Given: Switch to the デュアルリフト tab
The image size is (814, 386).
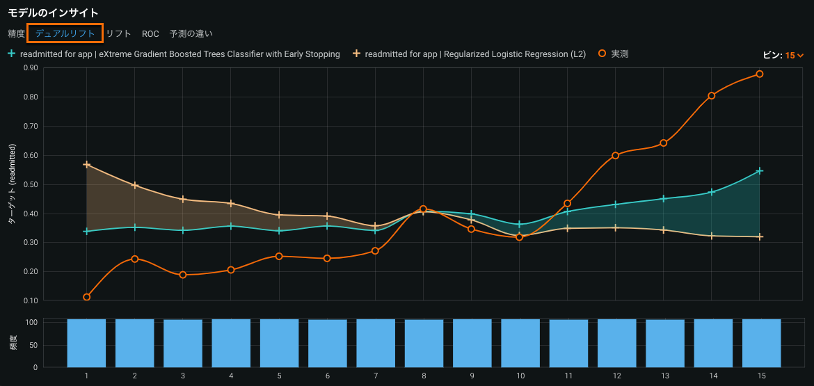Looking at the screenshot, I should [65, 33].
